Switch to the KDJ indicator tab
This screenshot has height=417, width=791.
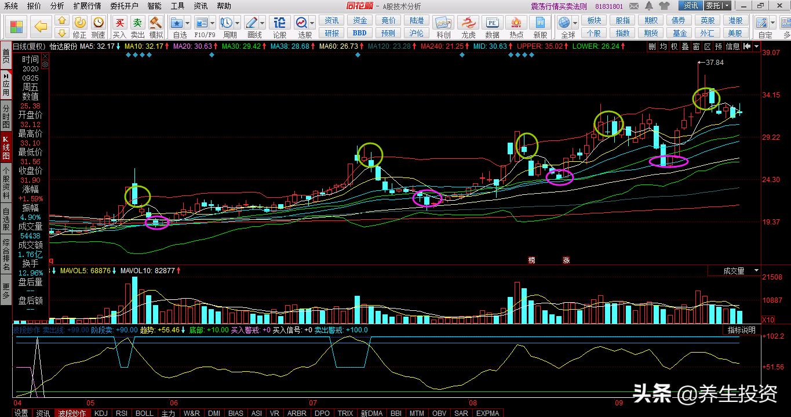pyautogui.click(x=101, y=413)
